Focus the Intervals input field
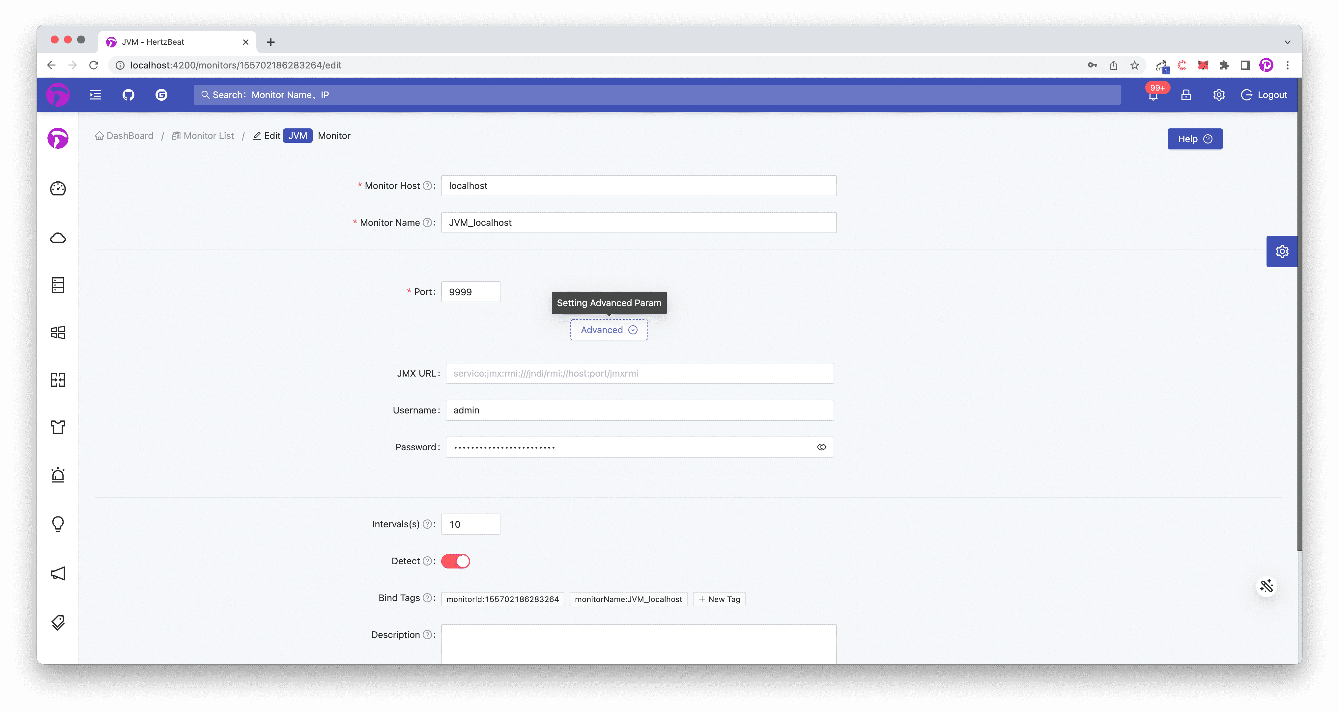1339x713 pixels. [x=470, y=524]
